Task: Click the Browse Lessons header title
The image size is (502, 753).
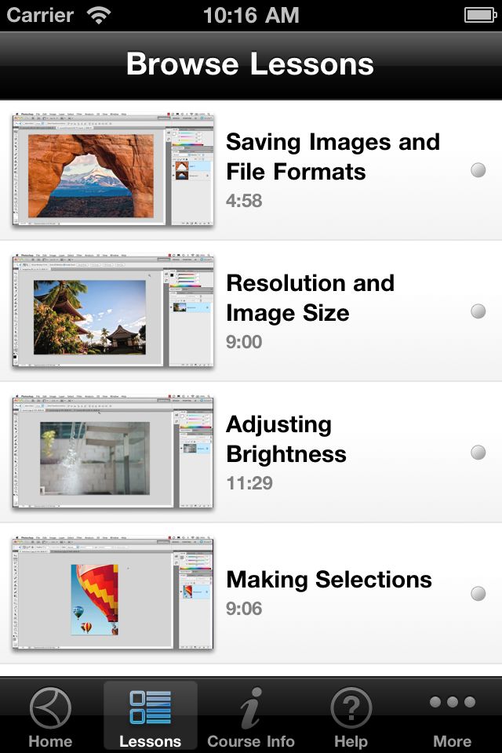Action: point(249,64)
